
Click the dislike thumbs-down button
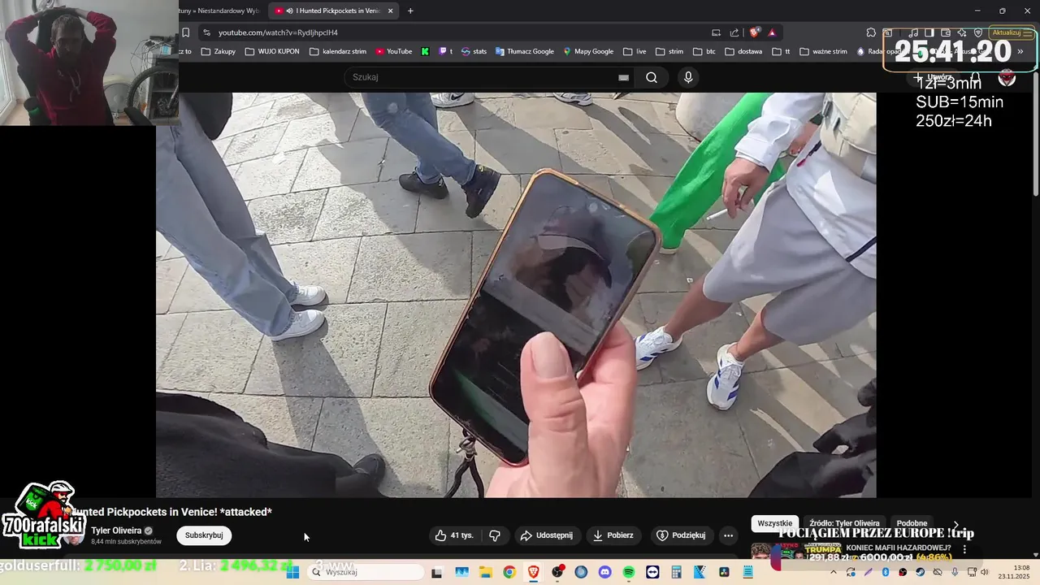click(x=495, y=535)
